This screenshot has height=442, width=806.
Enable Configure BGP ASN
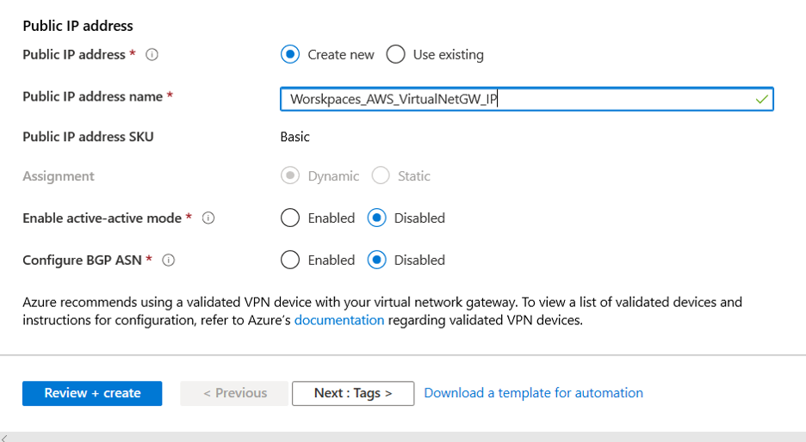pos(290,260)
